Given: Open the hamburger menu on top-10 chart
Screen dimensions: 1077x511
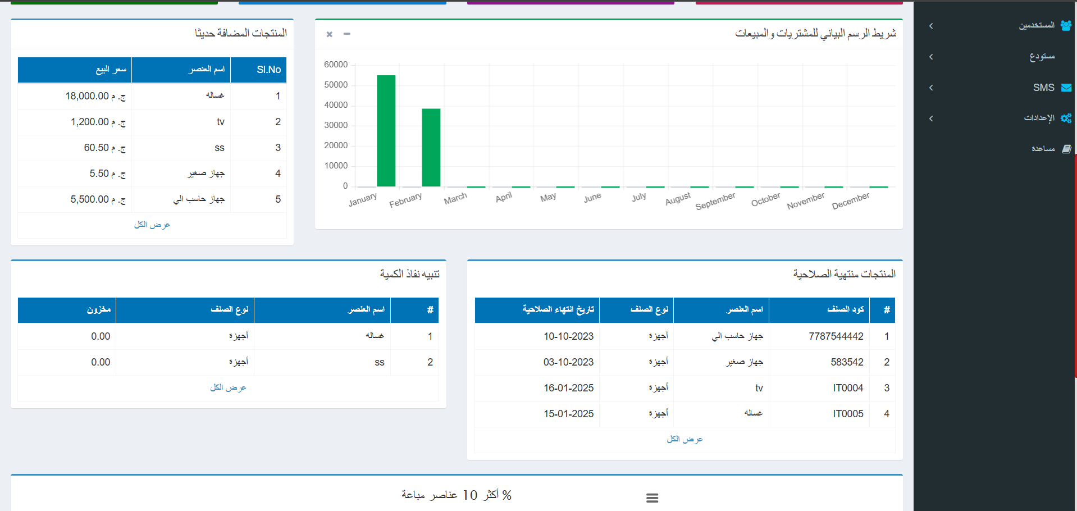Looking at the screenshot, I should tap(652, 498).
